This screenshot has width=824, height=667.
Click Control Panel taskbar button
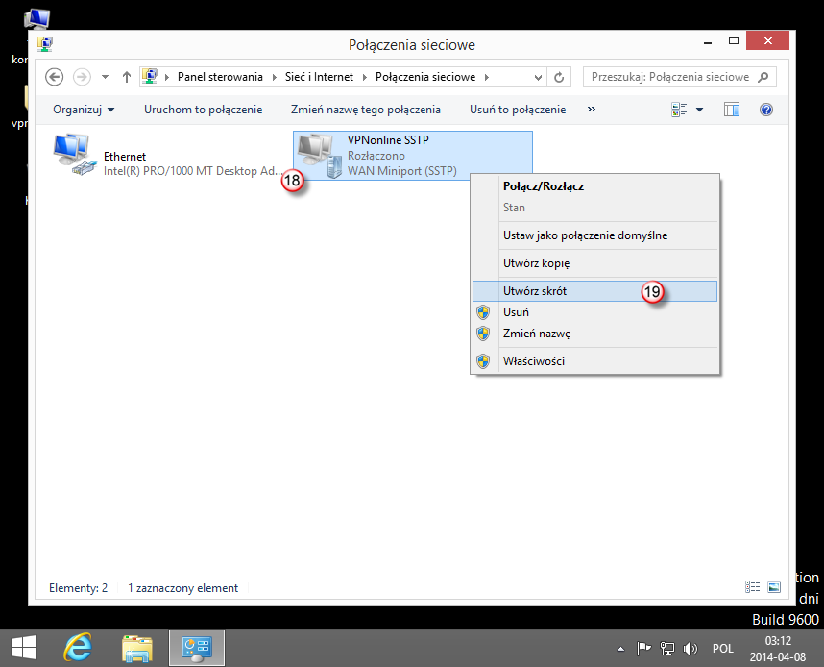coord(197,648)
